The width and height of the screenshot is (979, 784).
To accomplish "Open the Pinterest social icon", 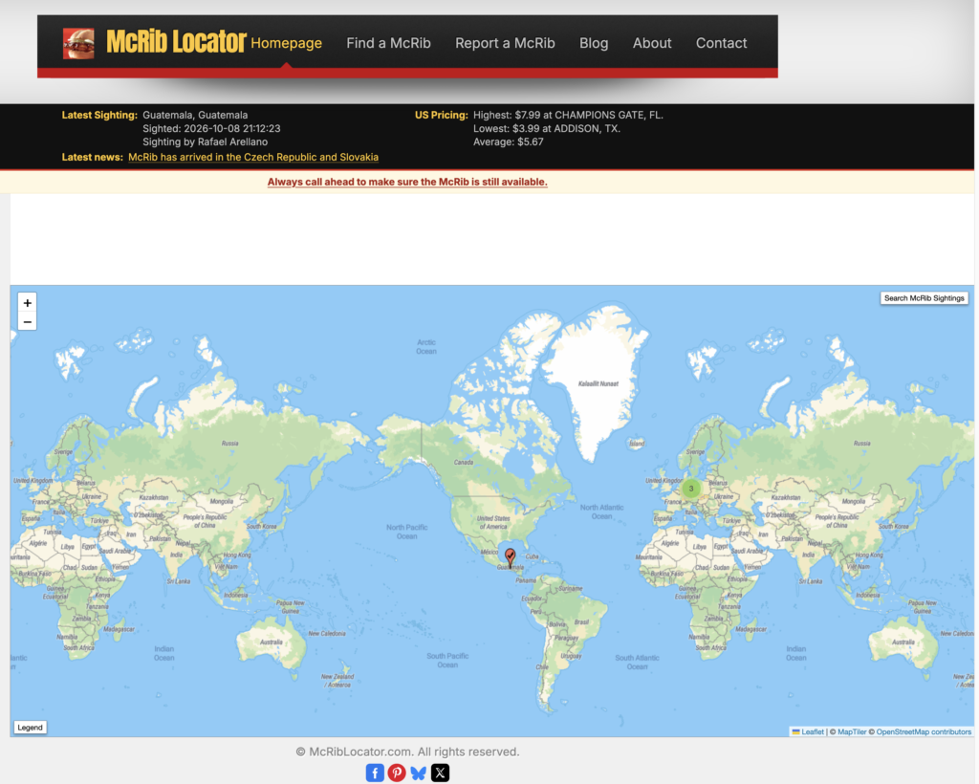I will pyautogui.click(x=397, y=773).
